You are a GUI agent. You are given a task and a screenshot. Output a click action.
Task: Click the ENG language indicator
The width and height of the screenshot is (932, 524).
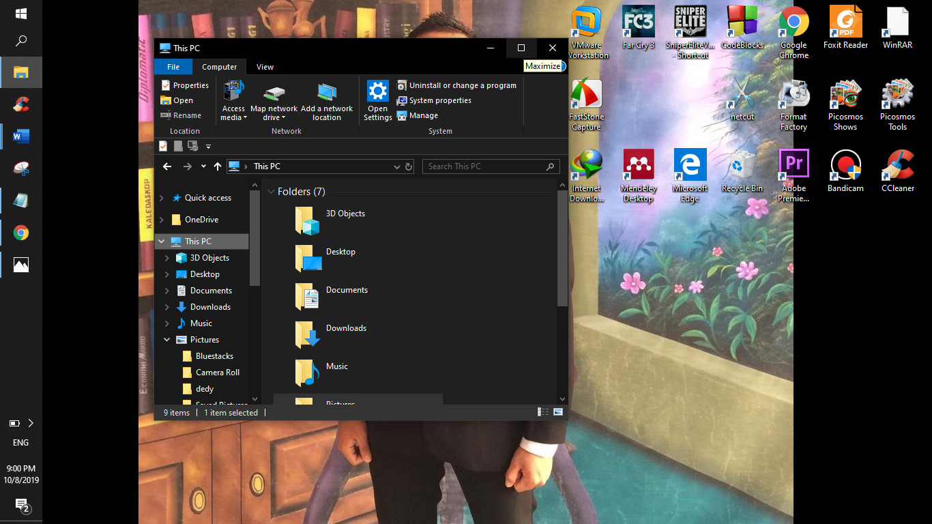[21, 442]
